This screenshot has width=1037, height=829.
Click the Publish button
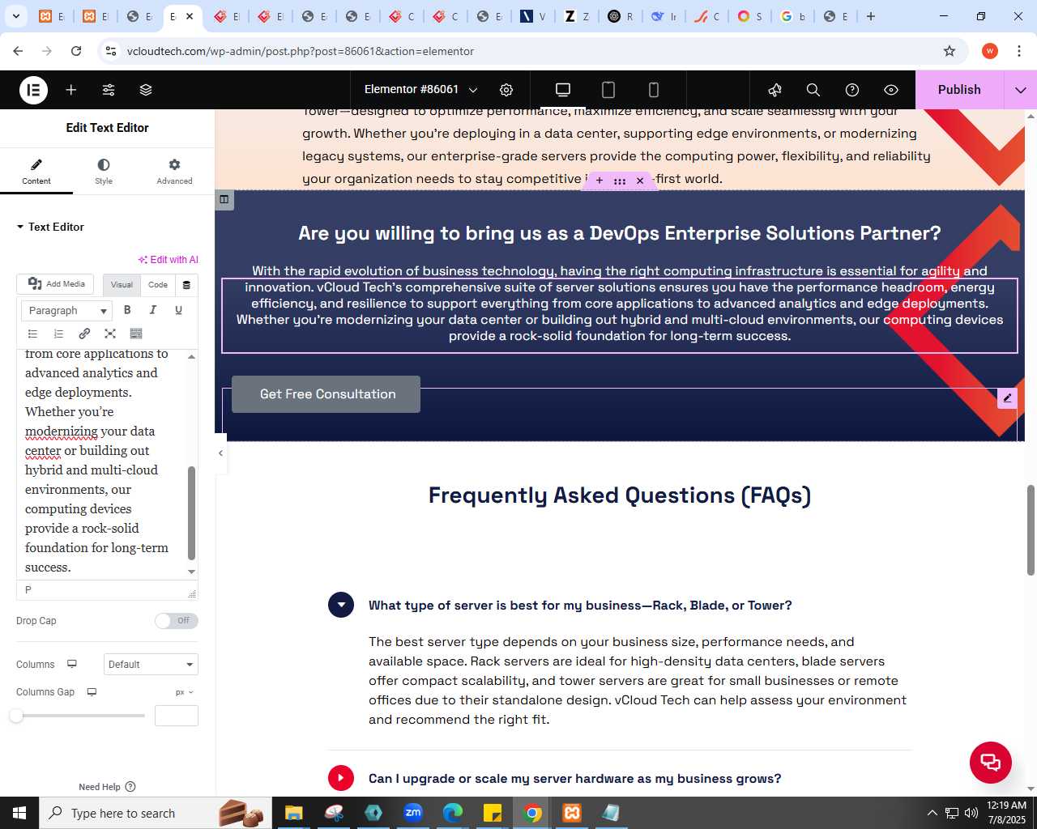[x=959, y=90]
